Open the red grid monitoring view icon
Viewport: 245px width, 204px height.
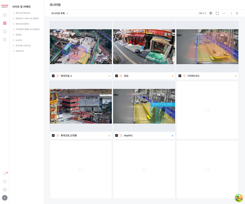tap(5, 23)
